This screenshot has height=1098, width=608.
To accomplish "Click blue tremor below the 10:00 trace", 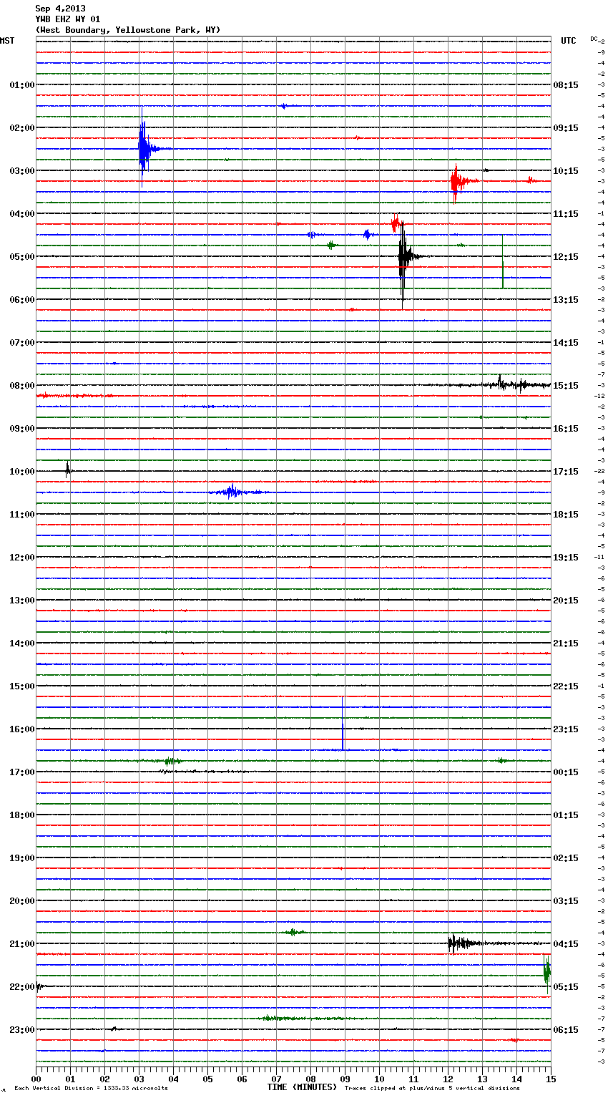I will [232, 492].
